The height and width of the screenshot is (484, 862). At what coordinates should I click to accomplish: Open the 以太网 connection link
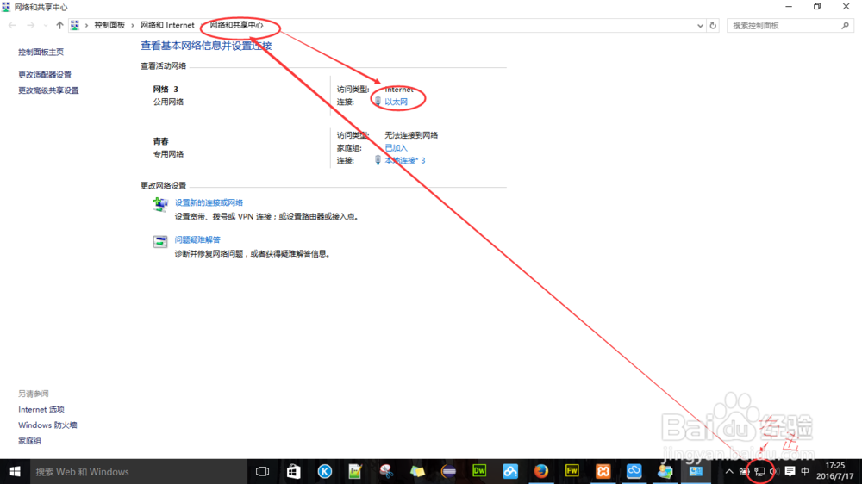(x=396, y=102)
